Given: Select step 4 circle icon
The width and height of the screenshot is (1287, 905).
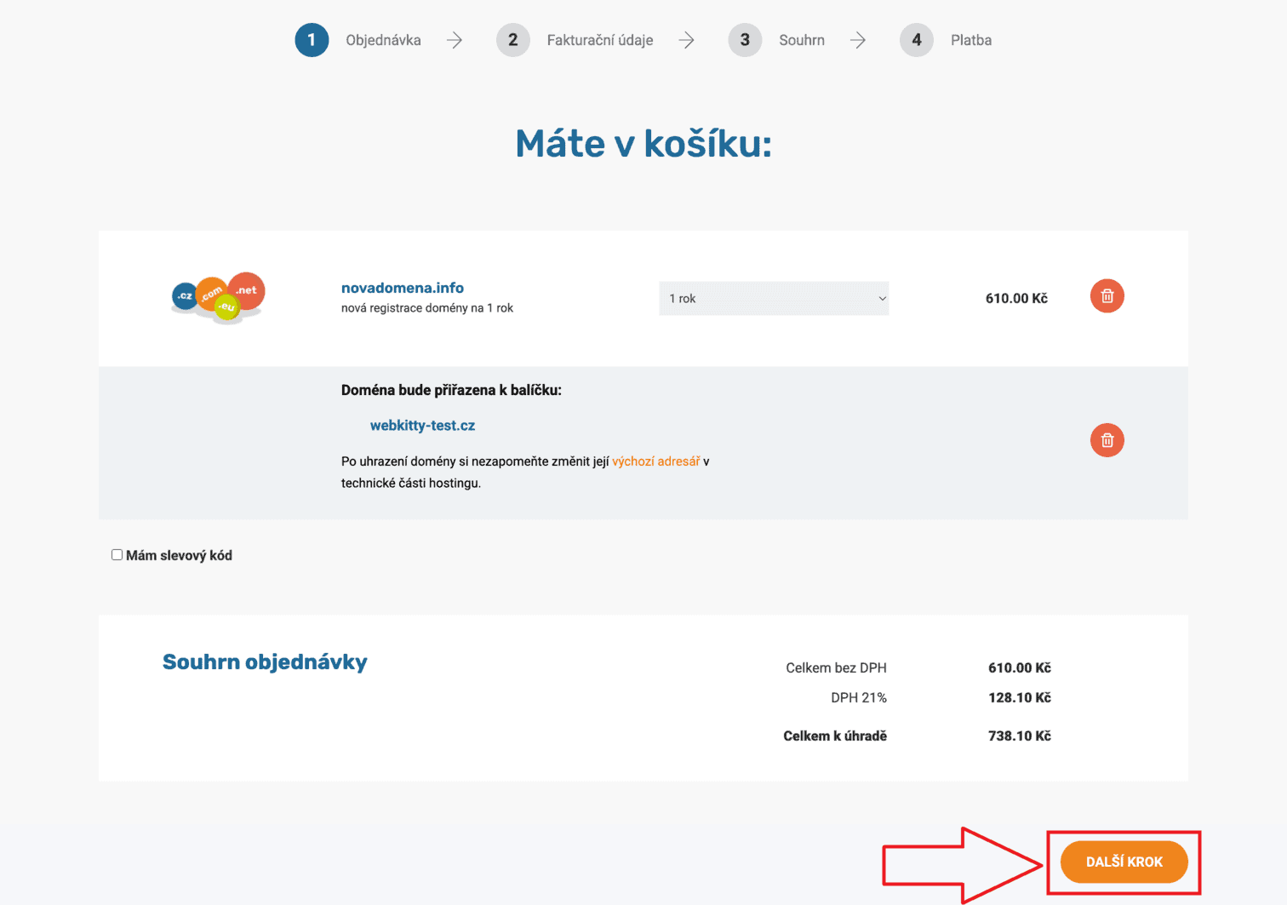Looking at the screenshot, I should (917, 40).
